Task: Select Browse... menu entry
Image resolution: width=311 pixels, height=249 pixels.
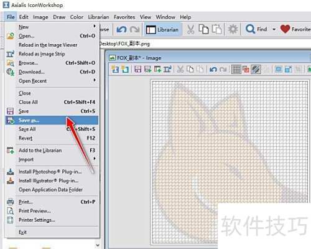Action: click(x=52, y=63)
